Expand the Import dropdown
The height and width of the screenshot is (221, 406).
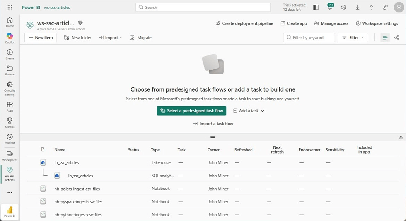coord(110,37)
